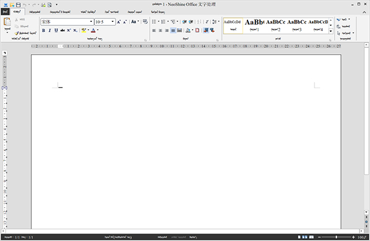Expand the font color dropdown arrow
The height and width of the screenshot is (241, 370).
(x=98, y=30)
